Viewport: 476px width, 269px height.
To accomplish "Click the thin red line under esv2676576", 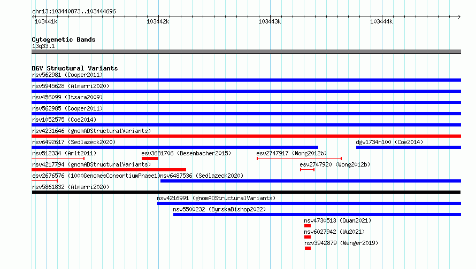I will [x=44, y=181].
